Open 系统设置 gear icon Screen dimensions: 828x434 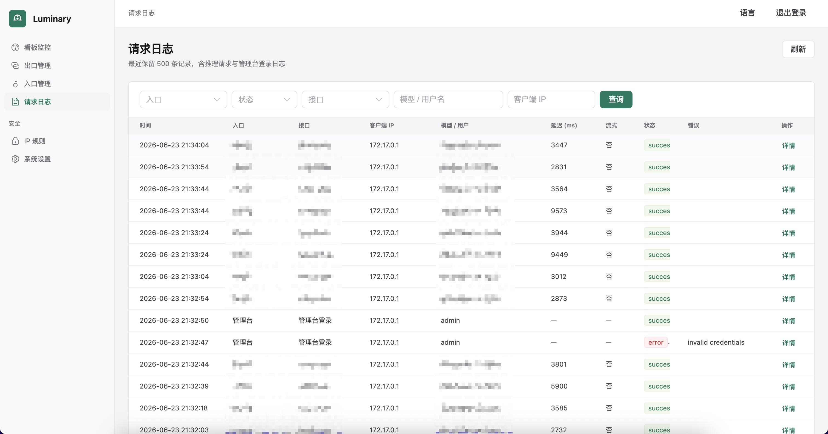tap(15, 159)
